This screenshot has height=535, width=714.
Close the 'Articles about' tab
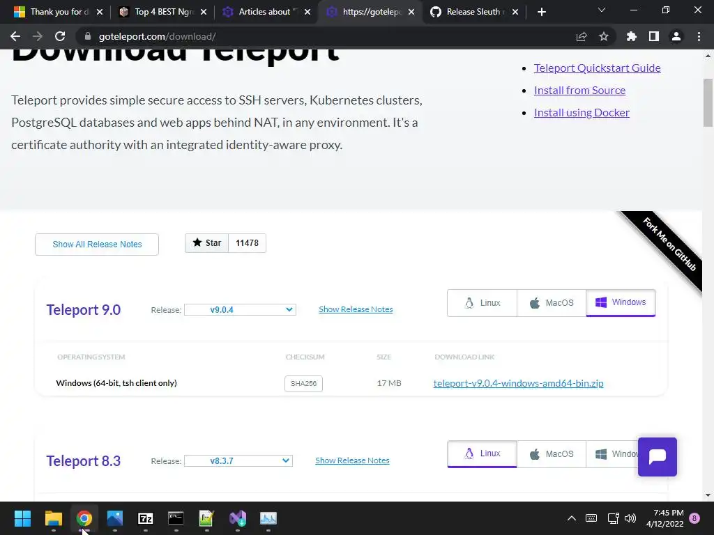307,12
